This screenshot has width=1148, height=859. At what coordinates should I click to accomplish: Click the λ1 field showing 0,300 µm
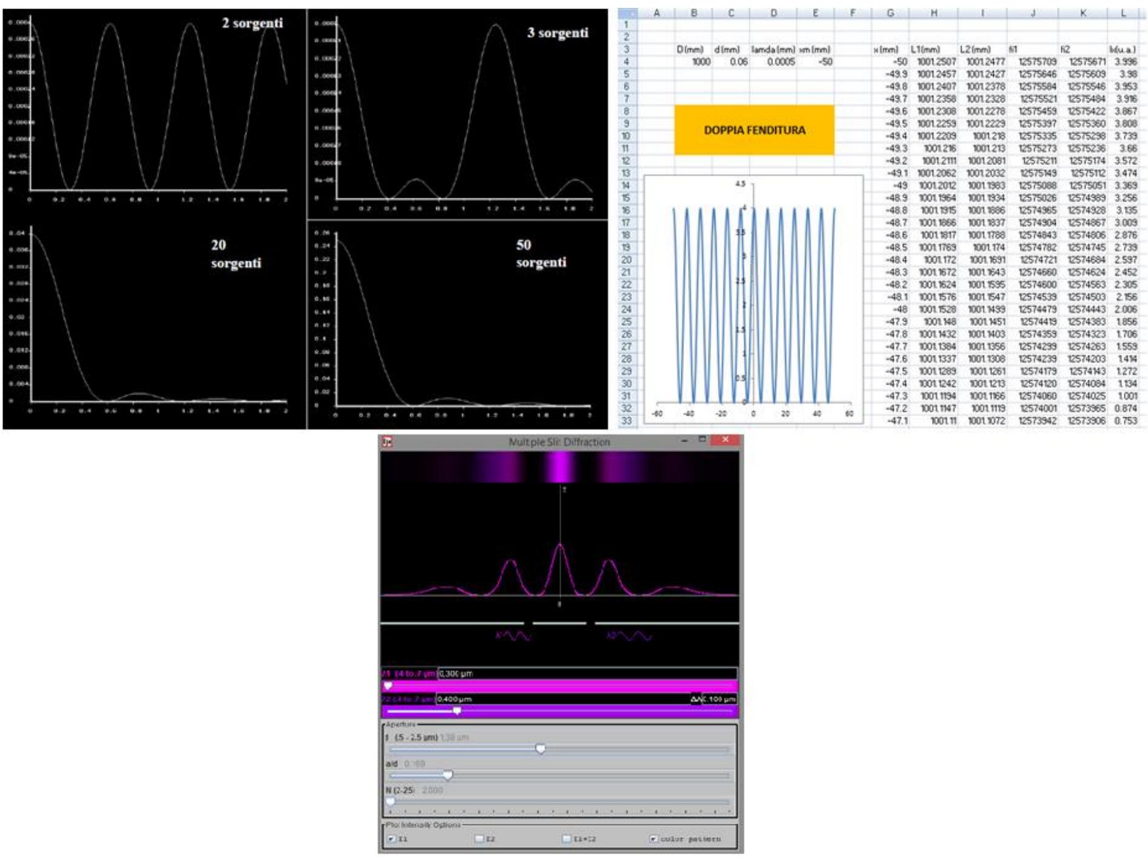click(x=587, y=673)
